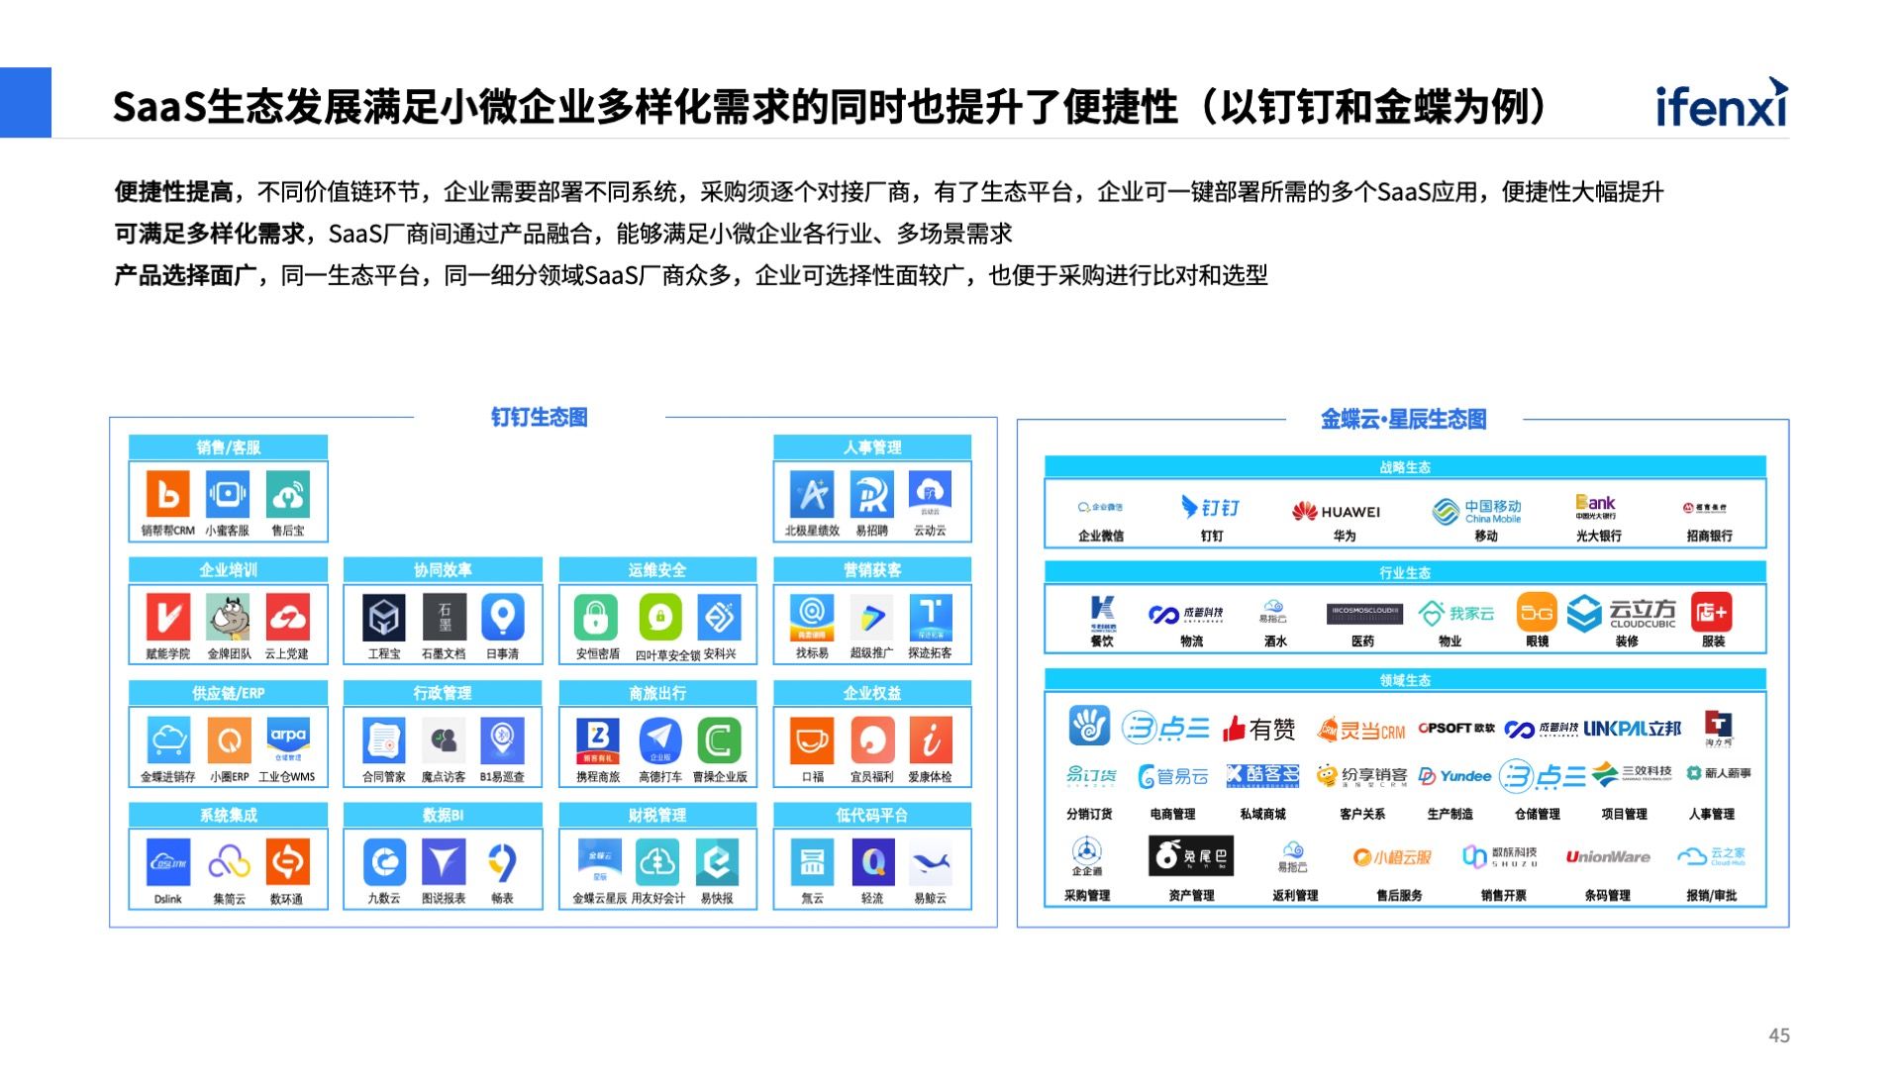Click the 金牌团队 icon
This screenshot has width=1901, height=1083.
[228, 617]
